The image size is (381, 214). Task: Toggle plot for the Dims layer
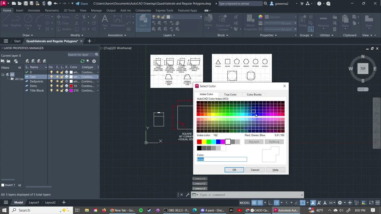(x=66, y=86)
